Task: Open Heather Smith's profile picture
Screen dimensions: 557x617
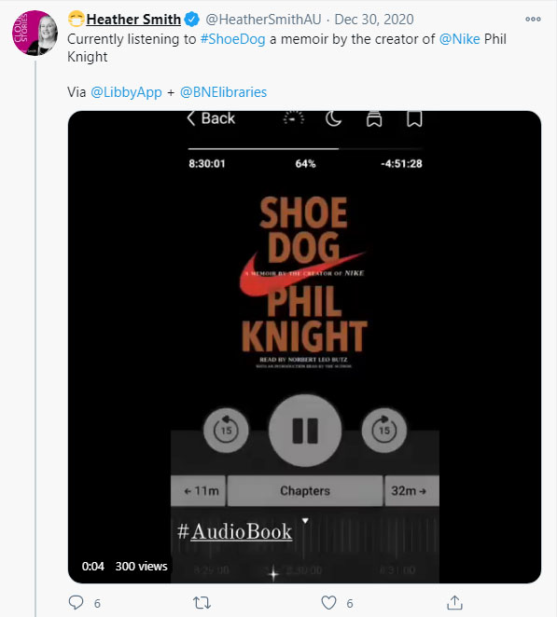Action: (x=35, y=34)
